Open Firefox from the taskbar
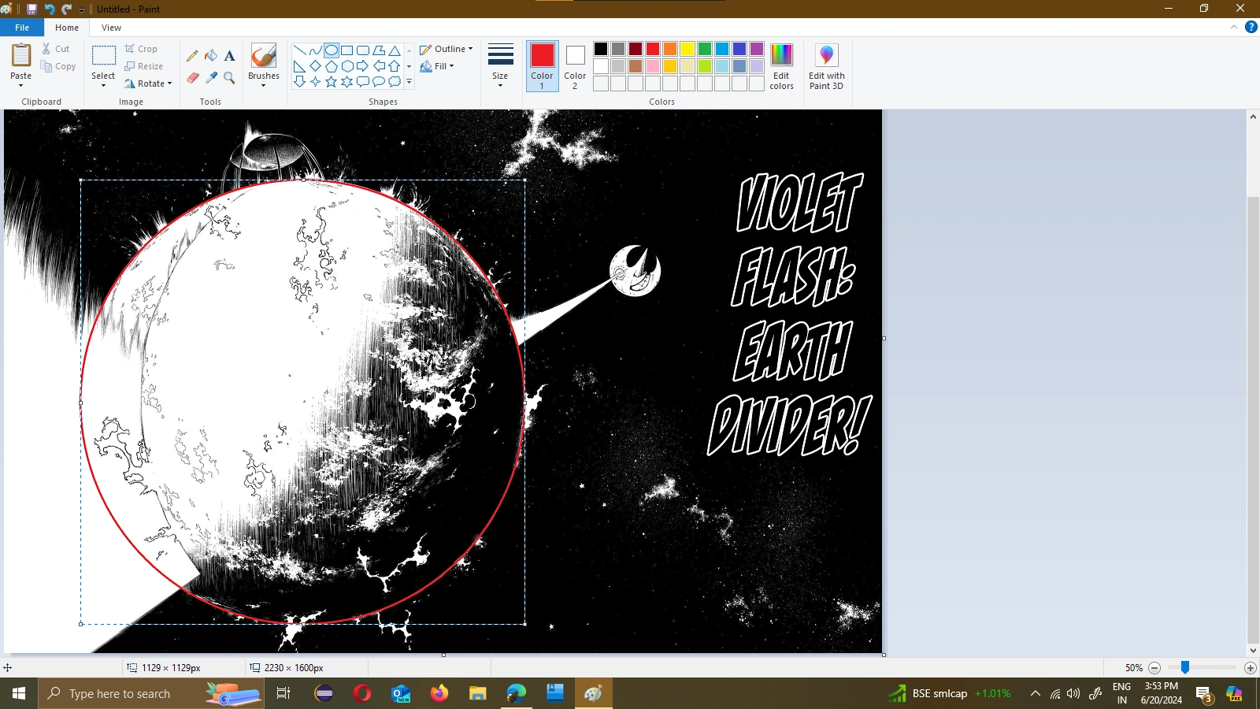Image resolution: width=1260 pixels, height=709 pixels. coord(439,693)
